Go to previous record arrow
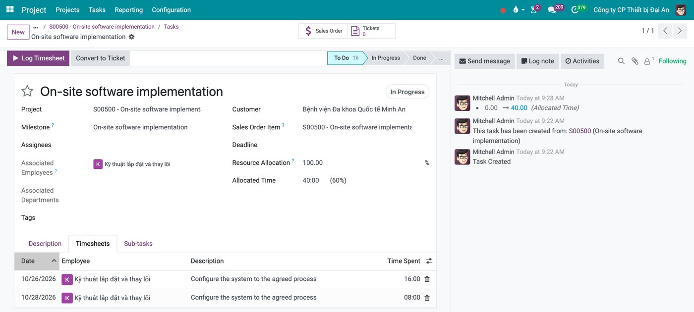Viewport: 694px width, 312px height. point(665,31)
